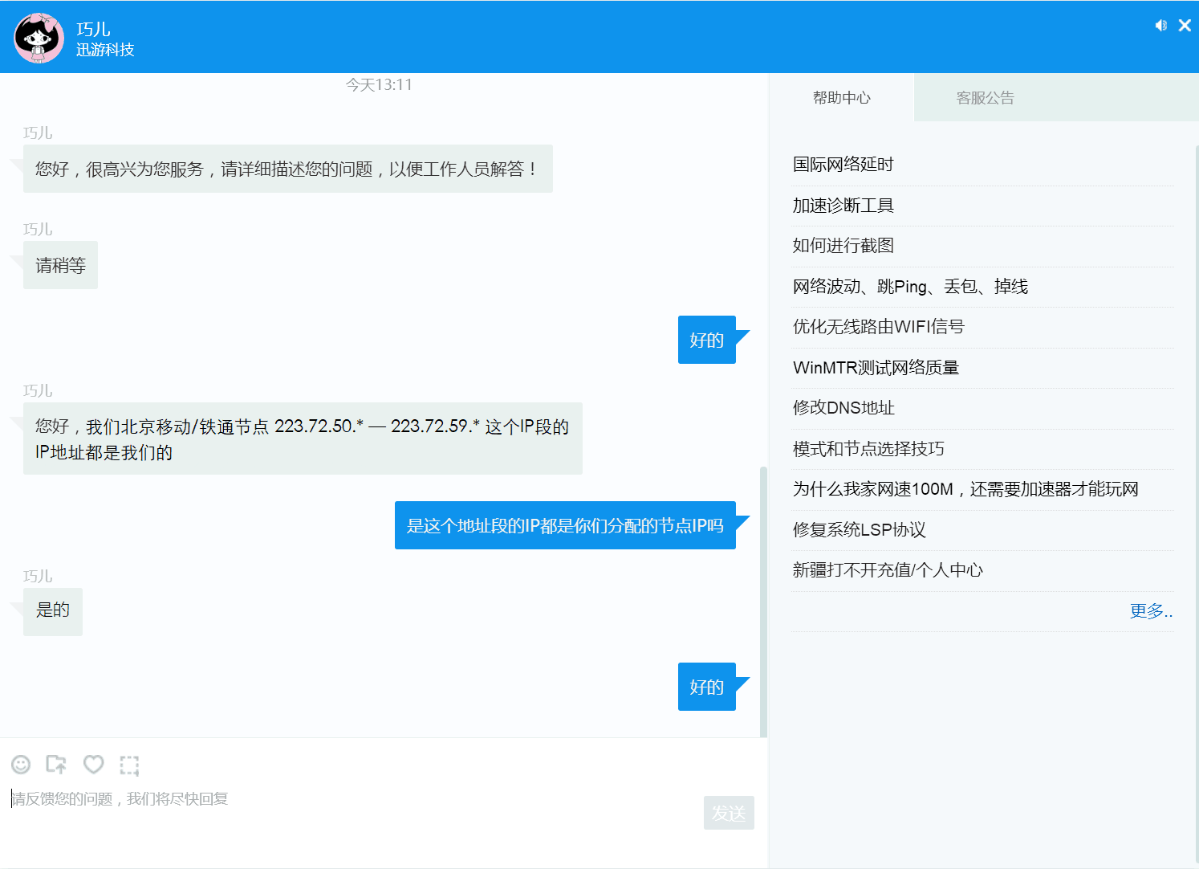Open the emoji picker

tap(21, 765)
